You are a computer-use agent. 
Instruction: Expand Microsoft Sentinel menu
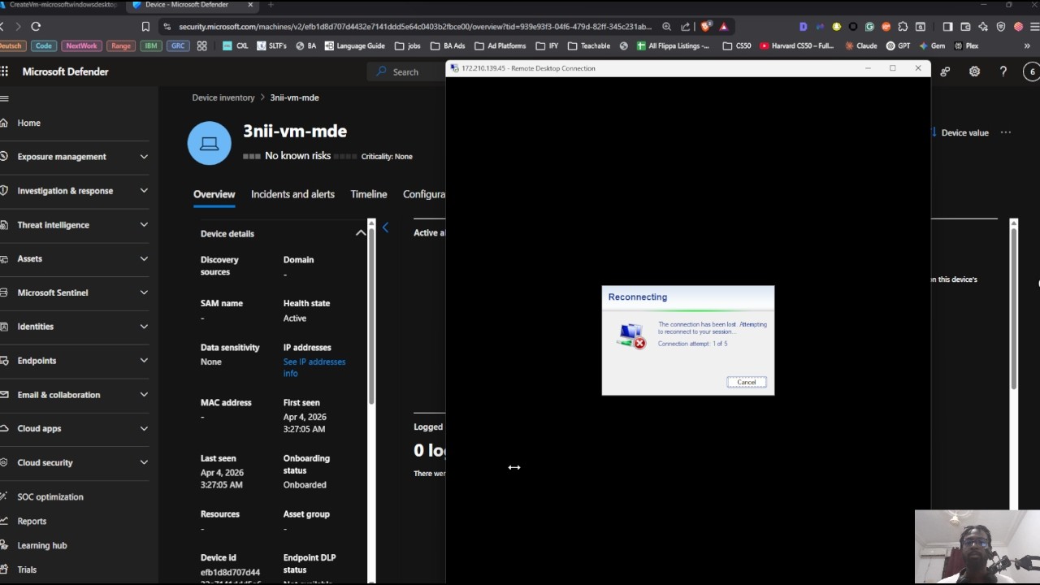pos(144,292)
